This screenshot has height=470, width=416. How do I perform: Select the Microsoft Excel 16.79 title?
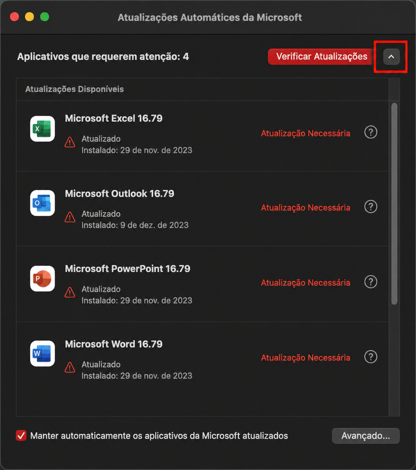114,118
